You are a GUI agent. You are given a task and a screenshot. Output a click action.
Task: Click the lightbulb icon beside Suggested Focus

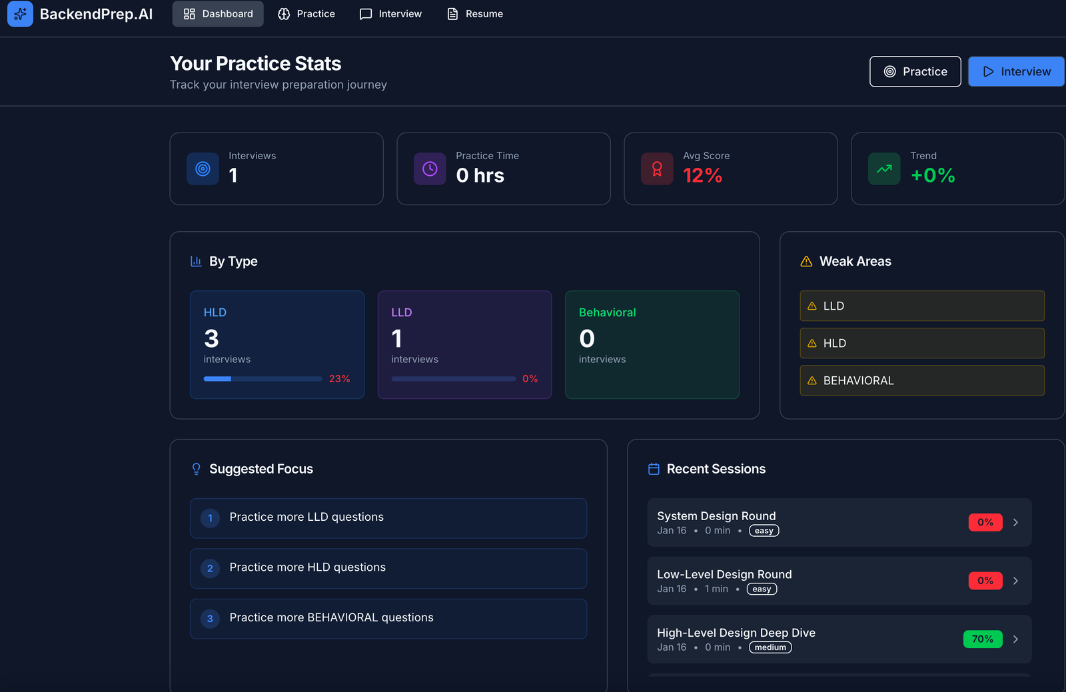tap(196, 469)
